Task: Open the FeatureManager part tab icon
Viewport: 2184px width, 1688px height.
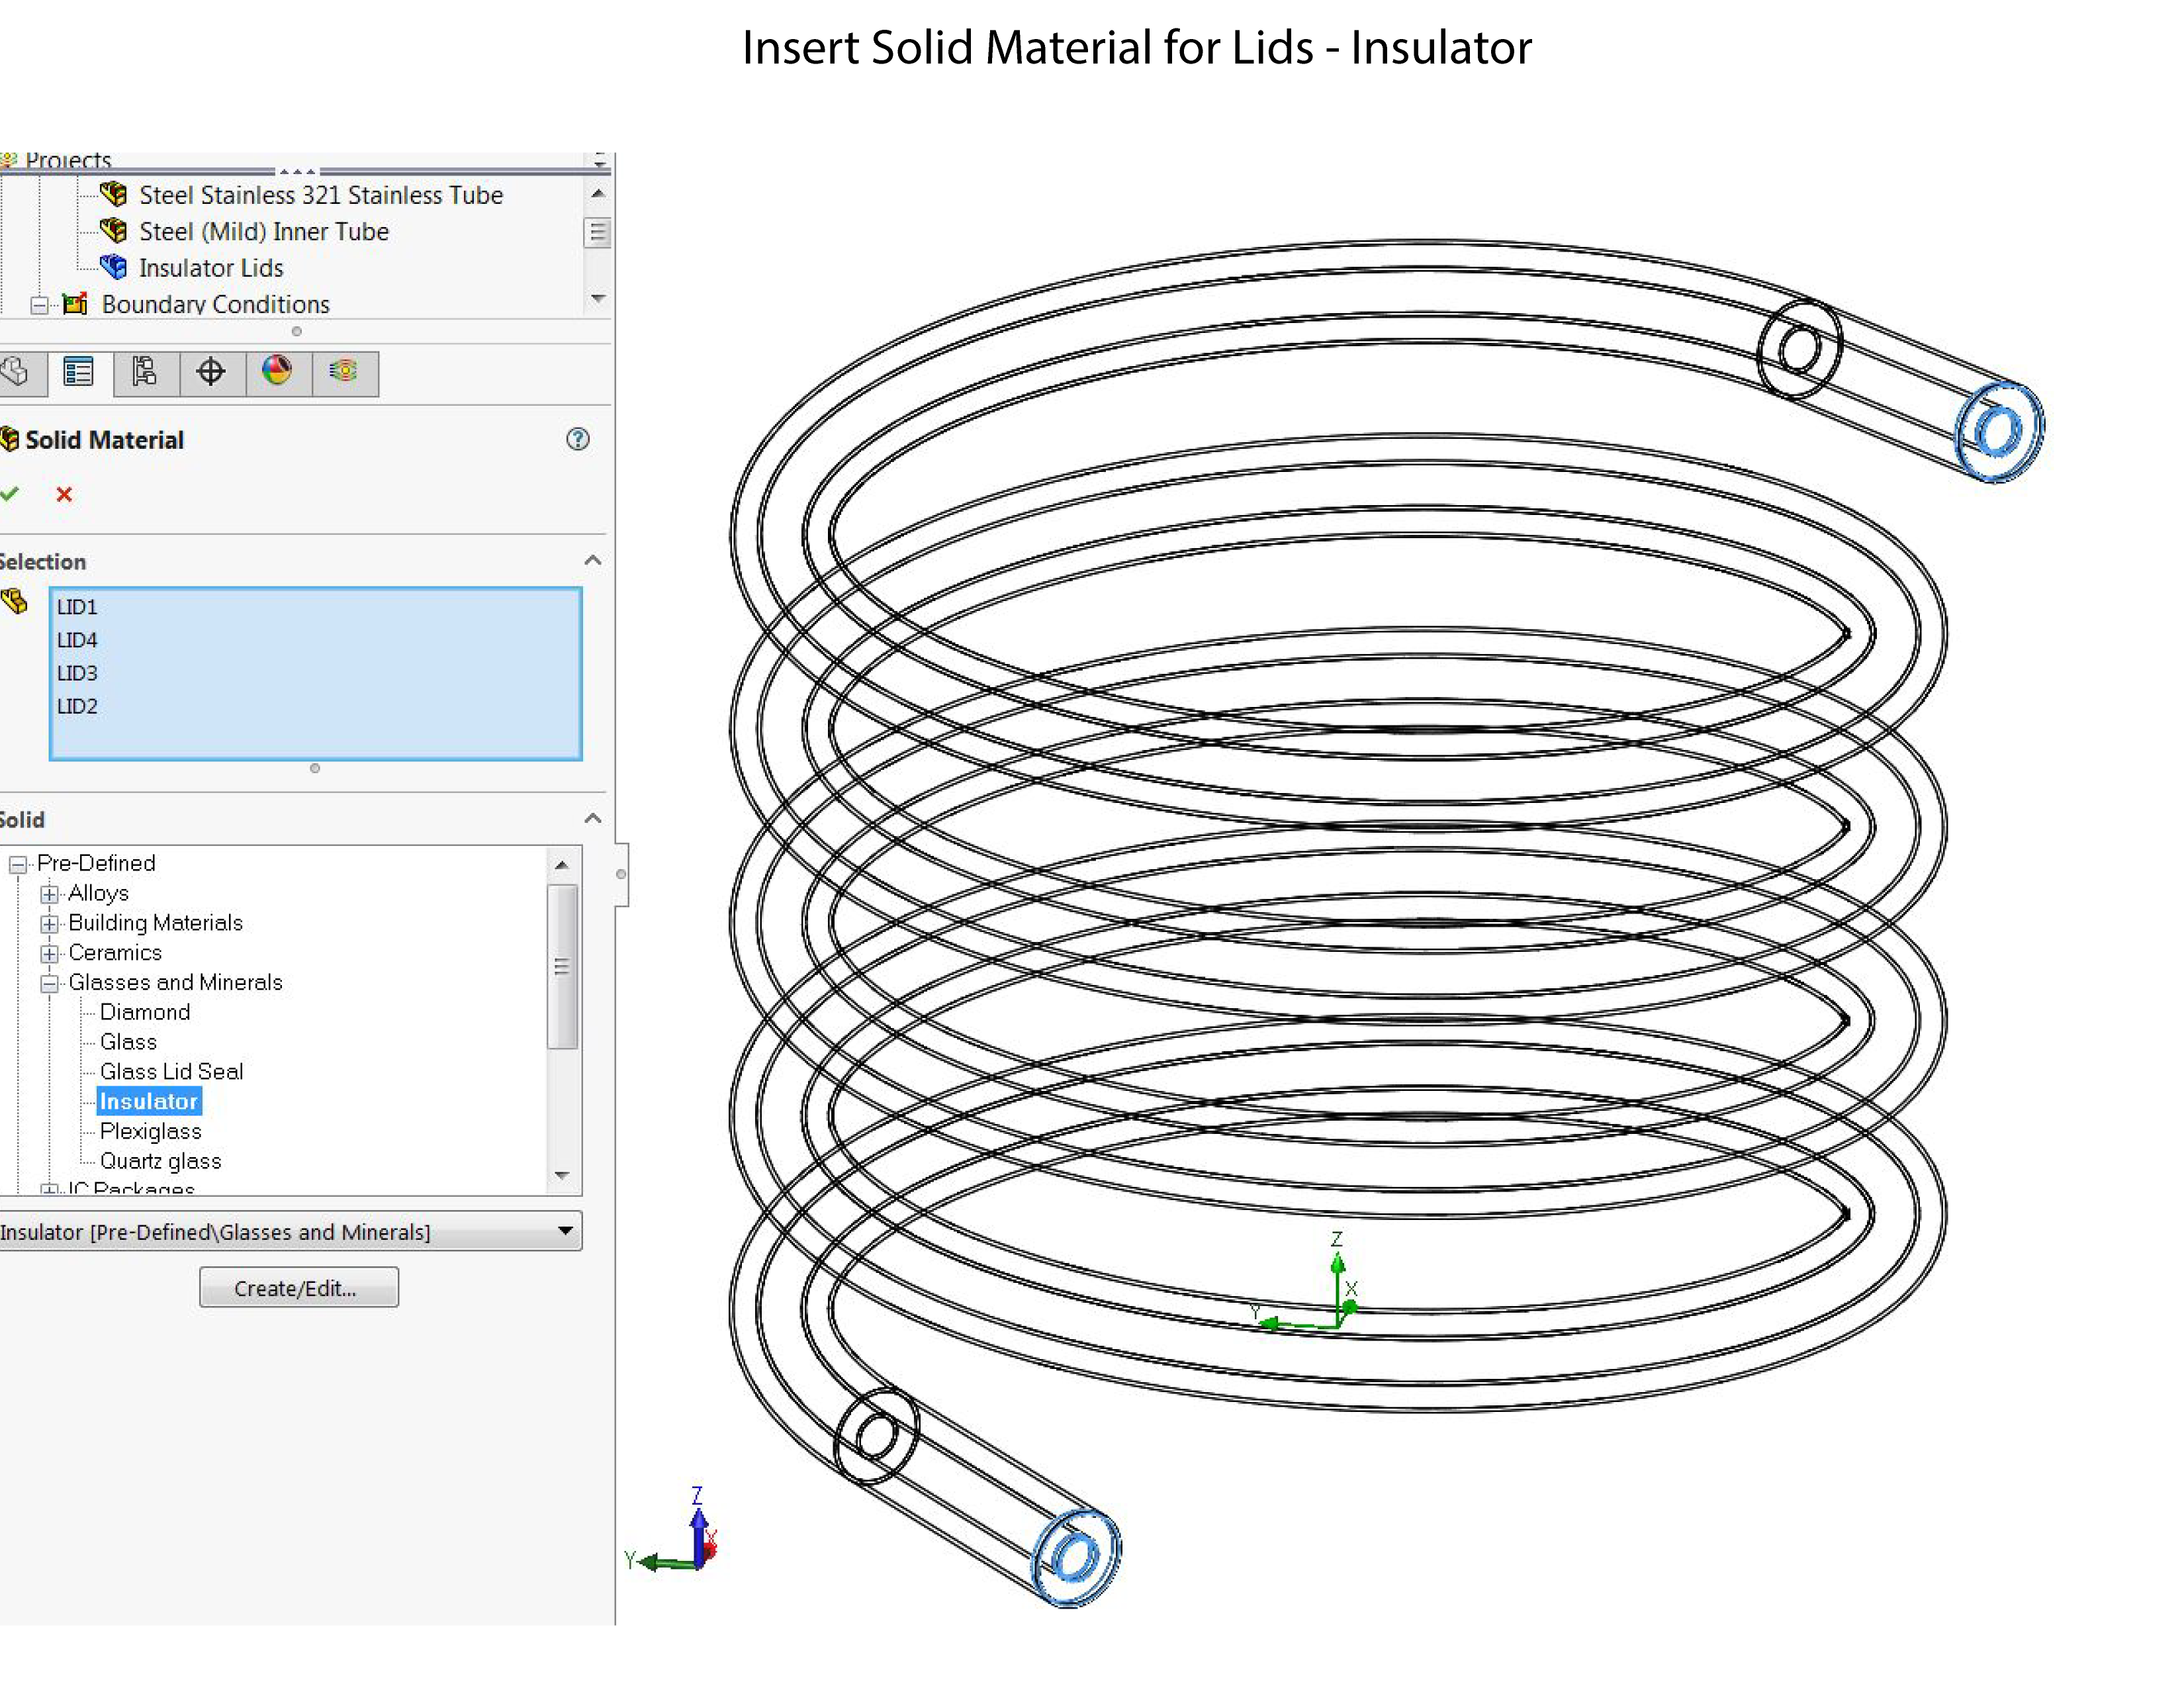Action: [15, 372]
